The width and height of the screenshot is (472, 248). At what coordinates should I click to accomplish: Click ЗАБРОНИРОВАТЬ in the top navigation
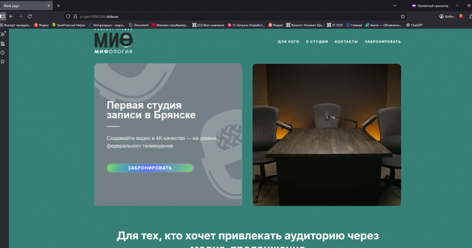tap(383, 42)
